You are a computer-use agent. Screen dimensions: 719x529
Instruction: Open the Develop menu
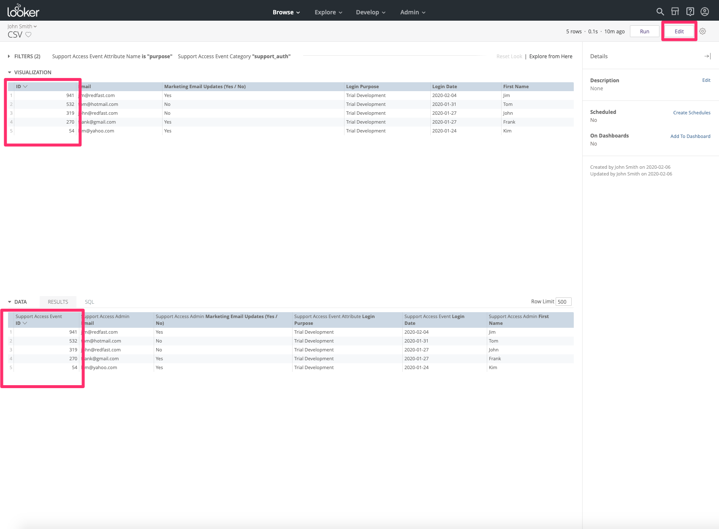[x=371, y=12]
